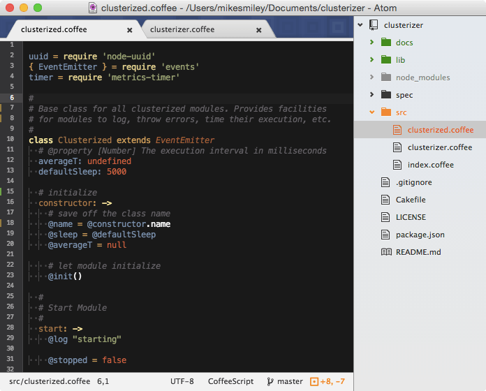The image size is (486, 391).
Task: Click the master branch name
Action: point(290,381)
